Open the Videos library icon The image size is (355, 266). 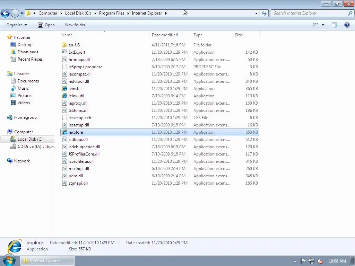(x=14, y=103)
